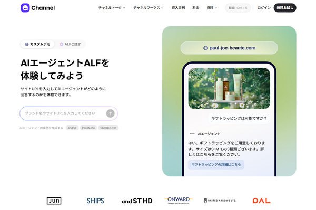Select the Paul&Joe example chip
This screenshot has height=210, width=316.
pos(88,128)
